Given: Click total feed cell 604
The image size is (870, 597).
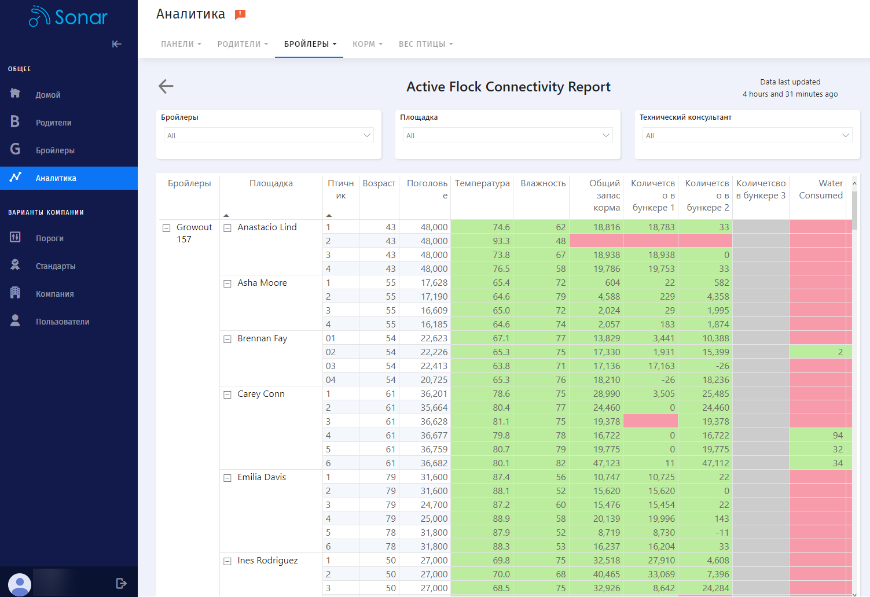Looking at the screenshot, I should 596,282.
